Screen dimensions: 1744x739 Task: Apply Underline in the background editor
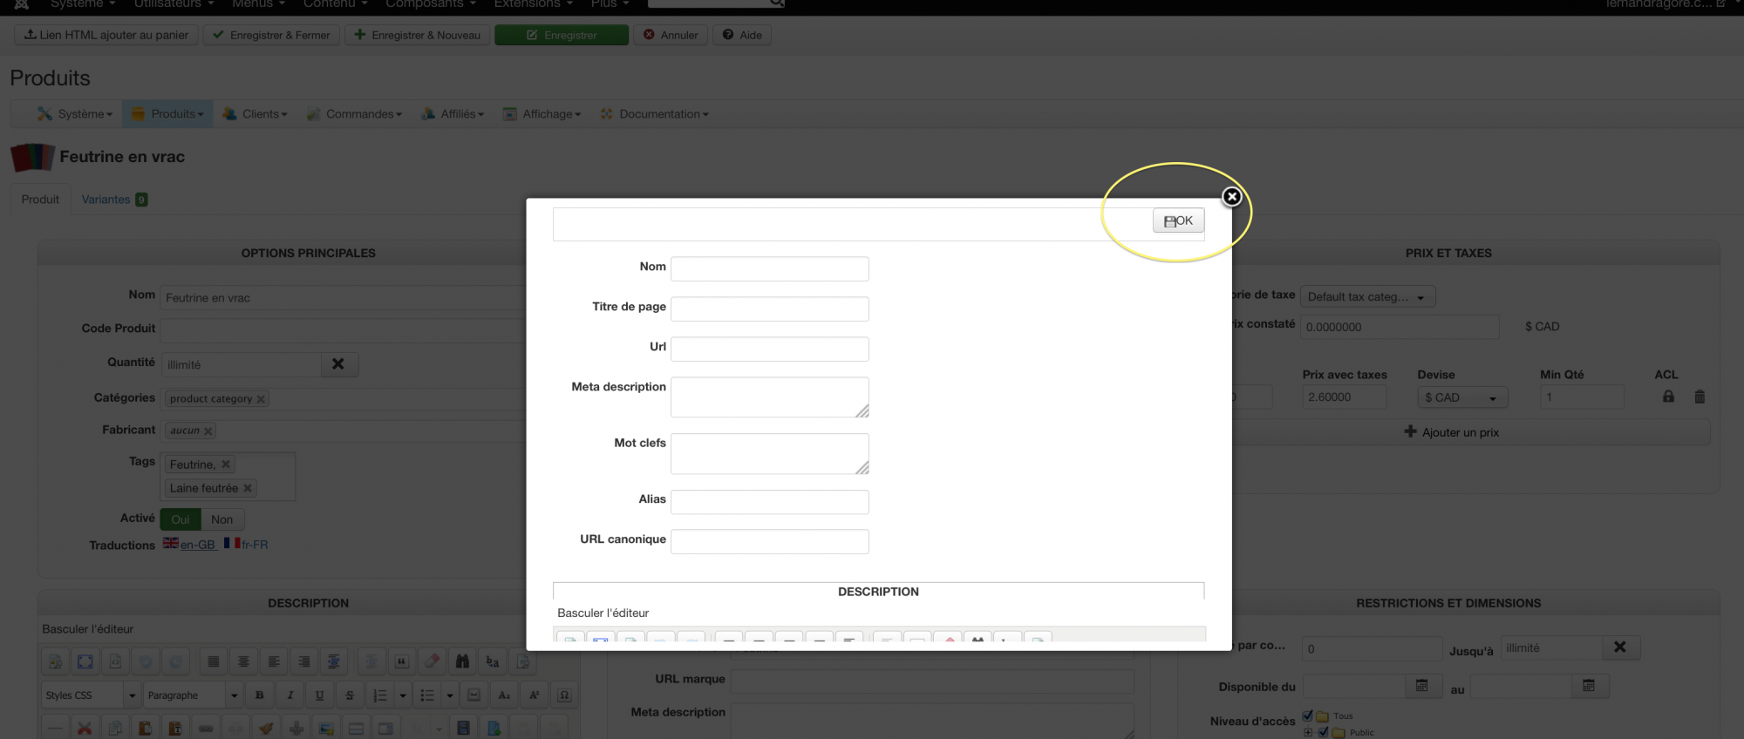[x=319, y=695]
